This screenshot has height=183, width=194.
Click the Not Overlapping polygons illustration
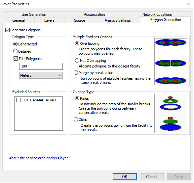[171, 63]
